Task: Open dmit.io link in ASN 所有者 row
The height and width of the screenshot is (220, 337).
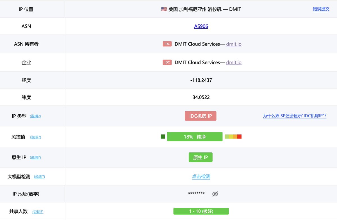Action: [x=234, y=44]
